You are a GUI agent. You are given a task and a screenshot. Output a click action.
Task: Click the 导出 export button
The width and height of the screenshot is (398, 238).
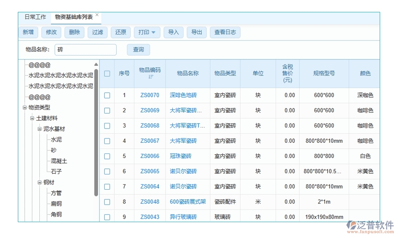(x=196, y=32)
